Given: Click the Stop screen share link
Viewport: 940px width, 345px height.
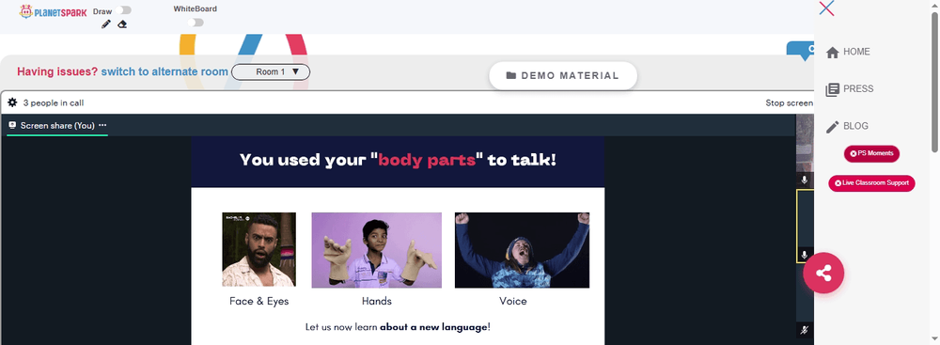Looking at the screenshot, I should point(789,103).
